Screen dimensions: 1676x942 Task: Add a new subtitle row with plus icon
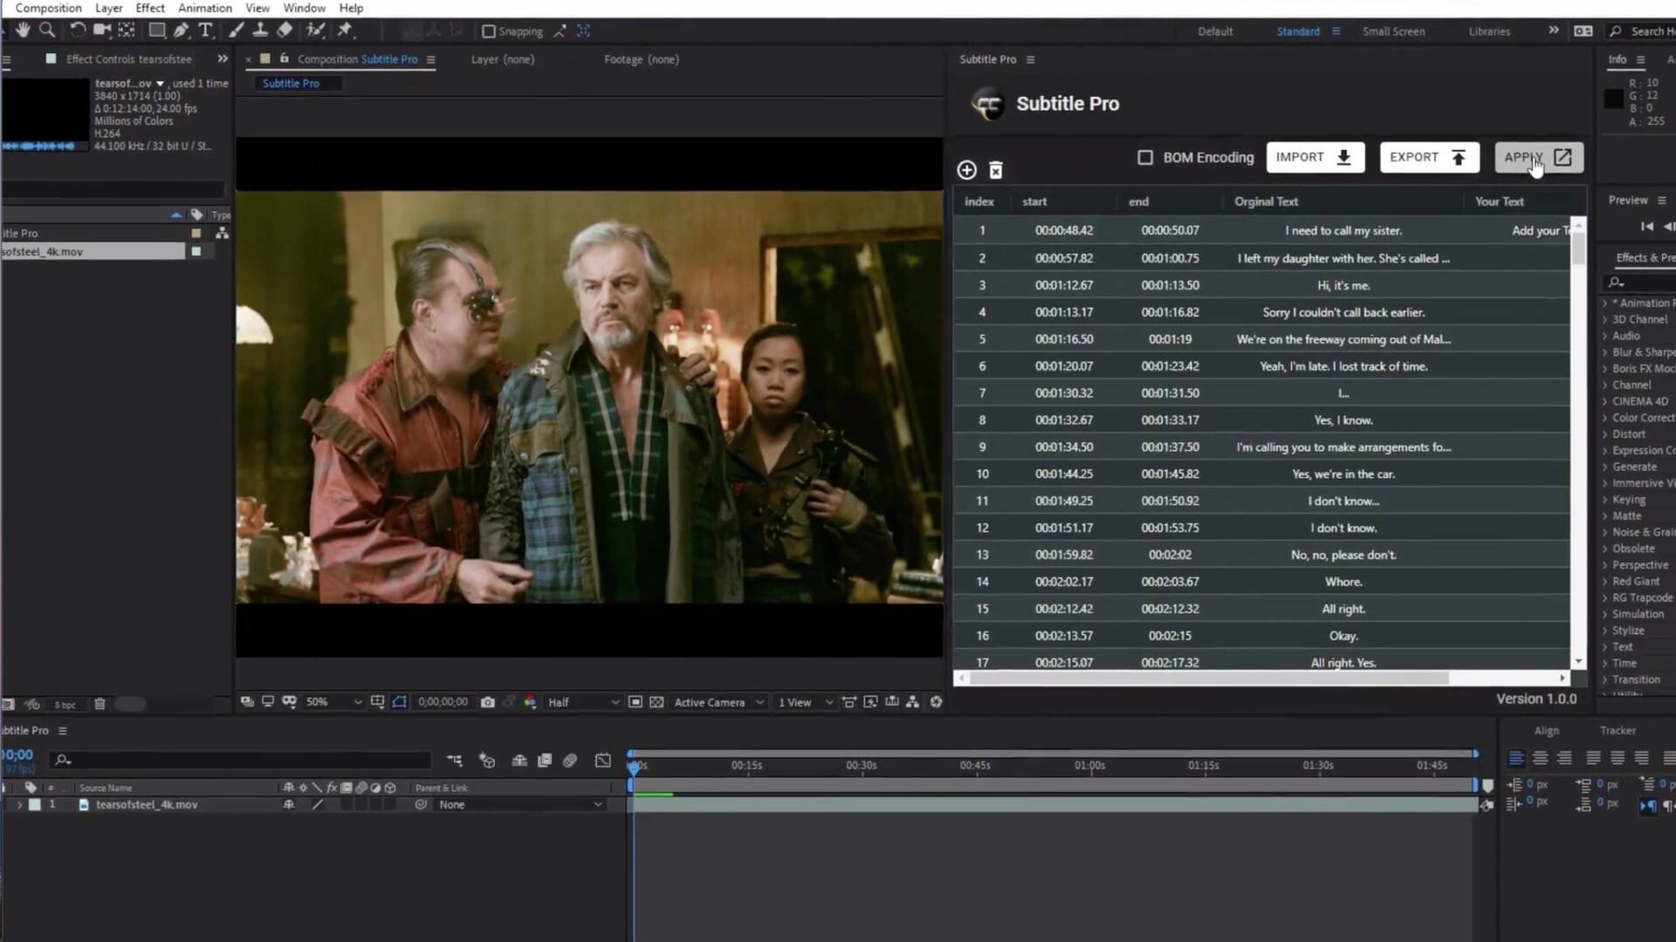pyautogui.click(x=966, y=170)
